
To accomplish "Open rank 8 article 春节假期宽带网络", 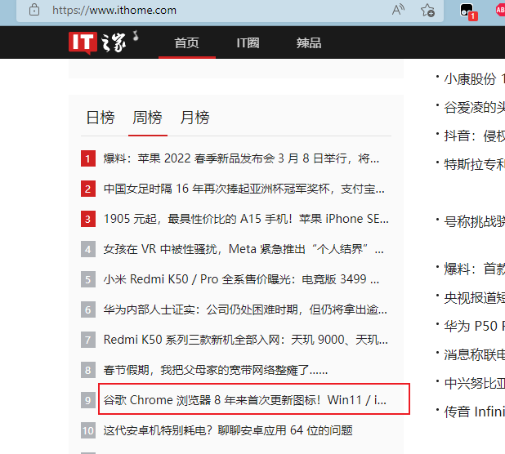I will point(216,371).
